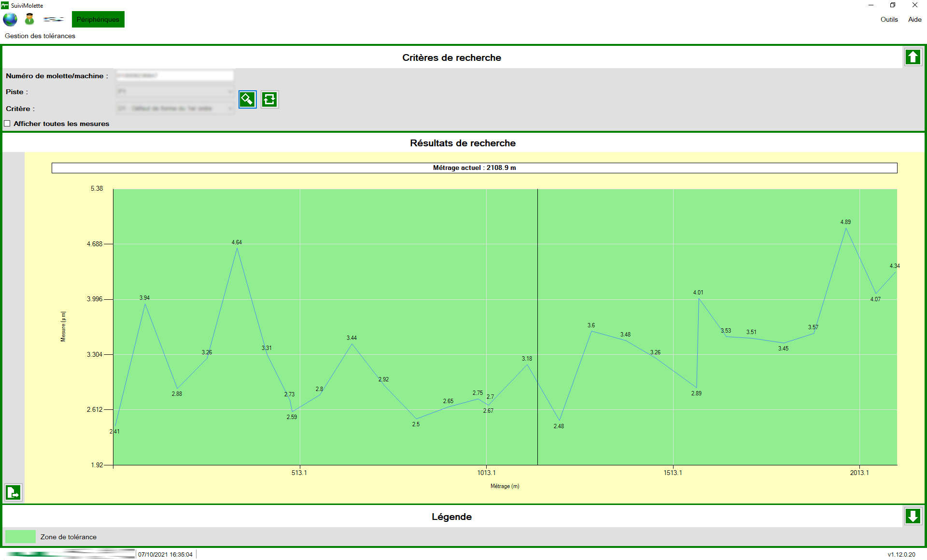The height and width of the screenshot is (560, 927).
Task: Open the Aide menu
Action: (x=914, y=19)
